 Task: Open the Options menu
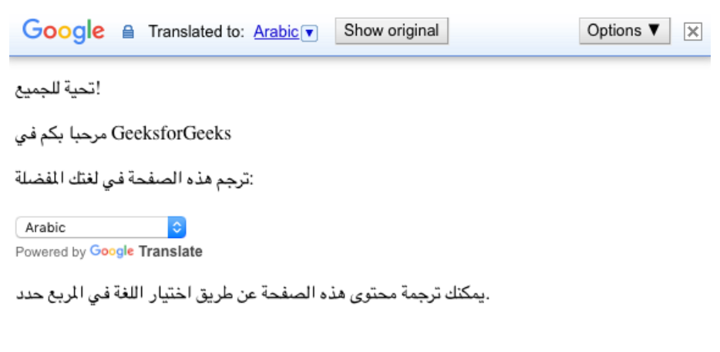tap(624, 31)
